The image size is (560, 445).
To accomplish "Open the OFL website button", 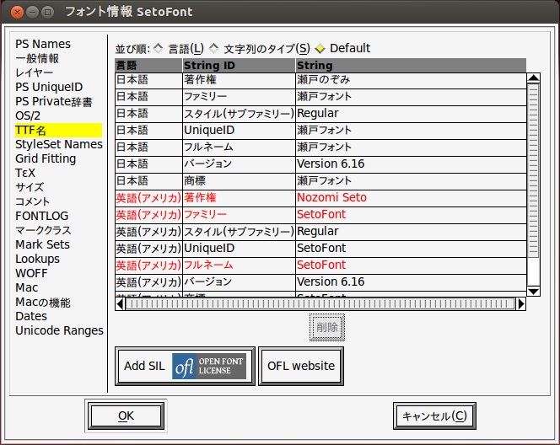I will click(x=301, y=366).
